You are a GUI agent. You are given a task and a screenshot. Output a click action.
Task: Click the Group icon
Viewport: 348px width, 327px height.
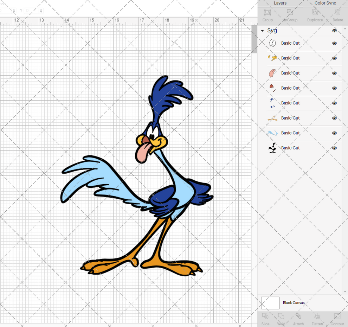[x=267, y=15]
